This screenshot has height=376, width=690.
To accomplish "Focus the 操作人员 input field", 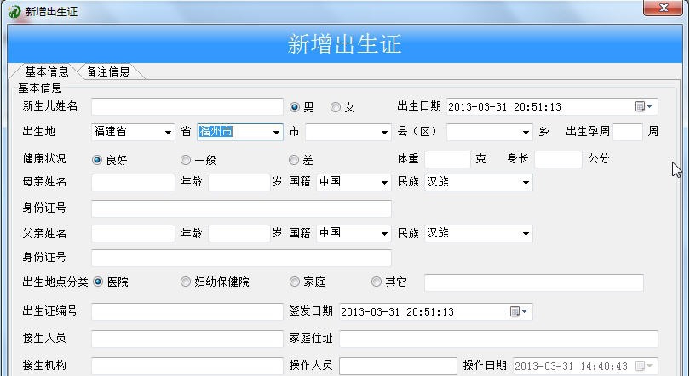I will (399, 366).
